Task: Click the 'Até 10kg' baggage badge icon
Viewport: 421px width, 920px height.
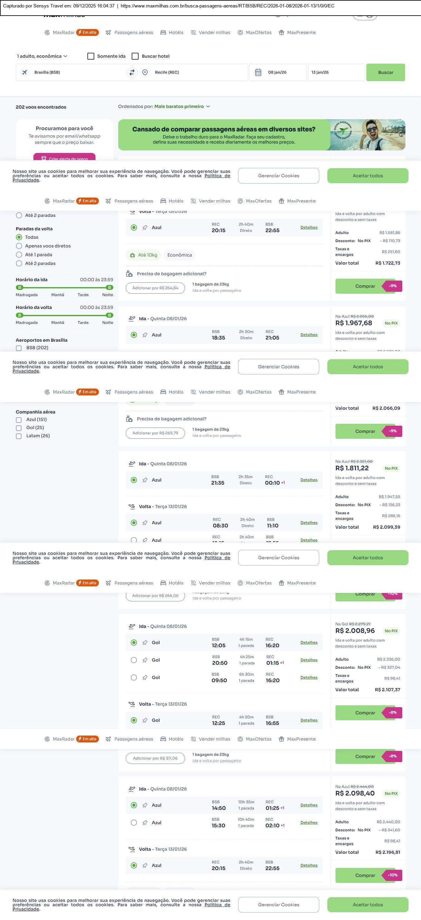Action: [x=132, y=255]
